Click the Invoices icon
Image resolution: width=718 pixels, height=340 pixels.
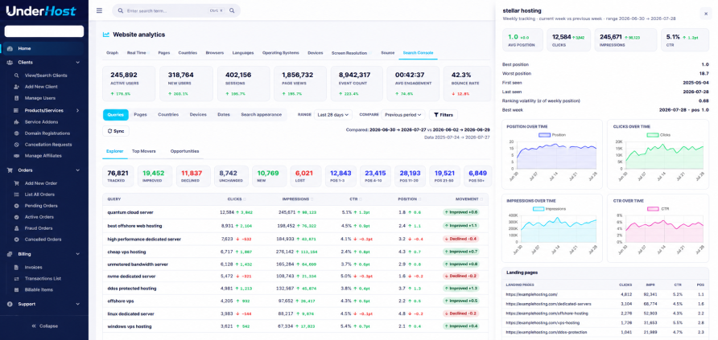[16, 268]
